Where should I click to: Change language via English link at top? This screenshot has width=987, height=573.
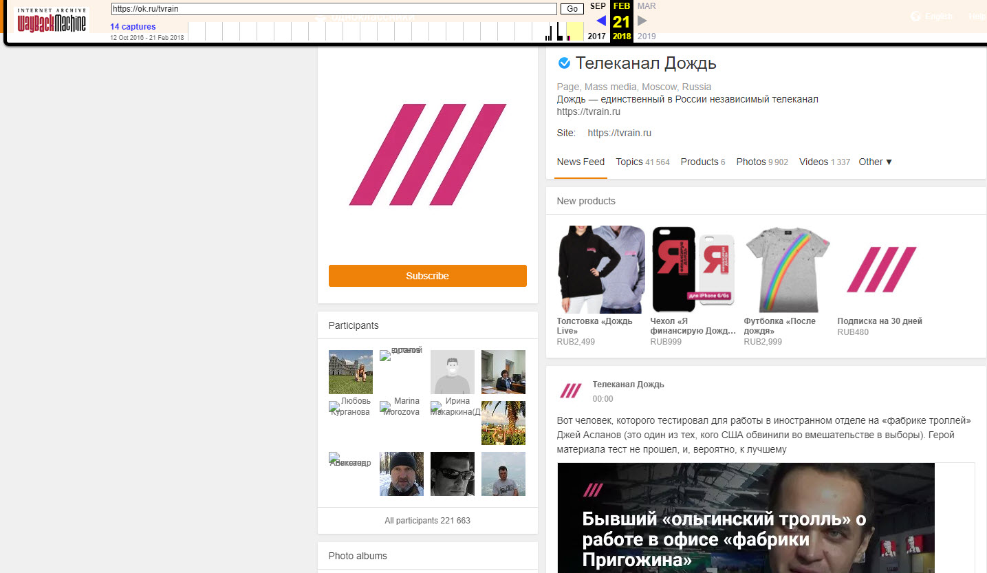(x=939, y=17)
